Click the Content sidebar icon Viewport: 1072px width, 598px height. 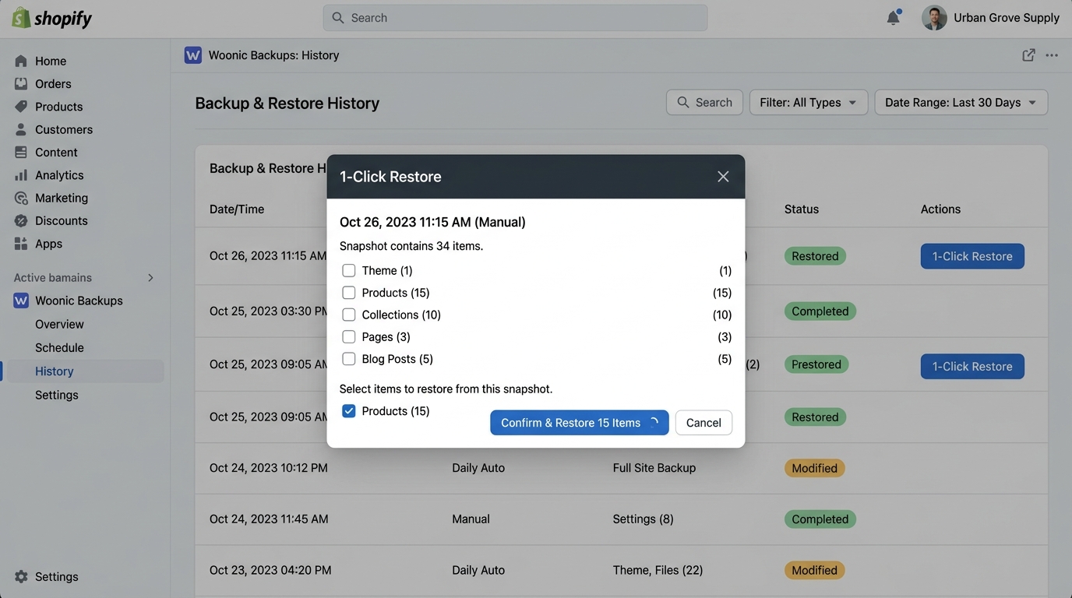click(x=21, y=152)
